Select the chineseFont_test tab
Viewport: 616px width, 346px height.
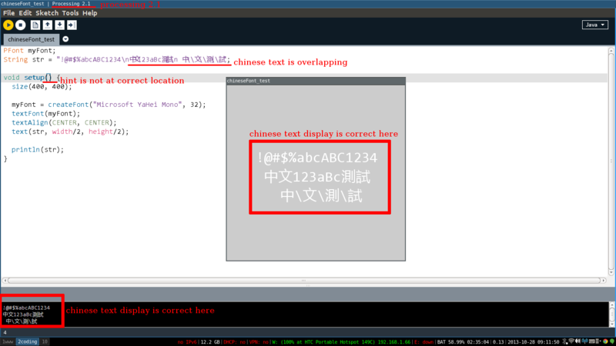tap(32, 39)
